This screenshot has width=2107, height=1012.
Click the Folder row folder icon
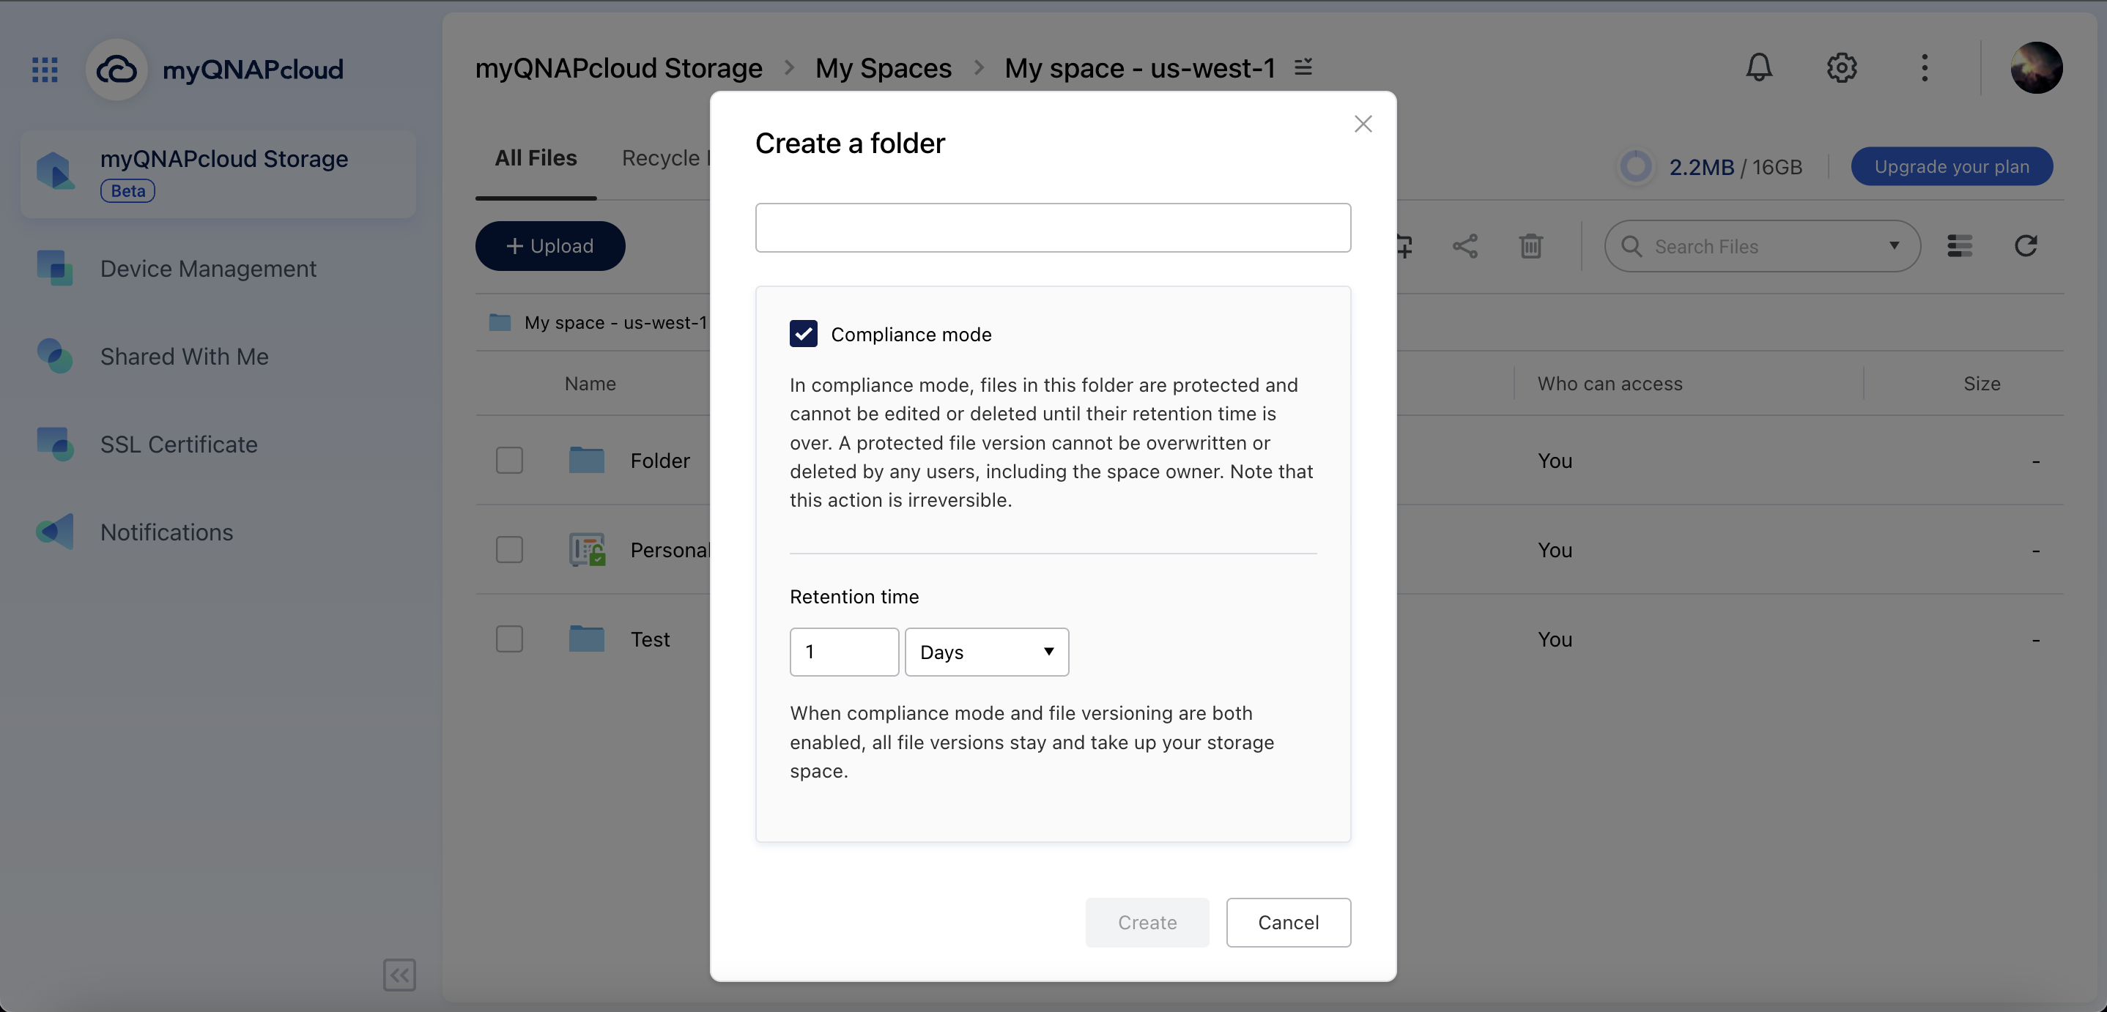tap(587, 460)
